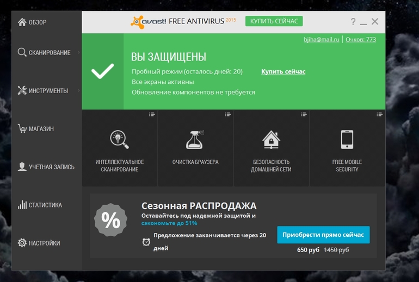Open the УЧЕТНАЯ ЗАПИСЬ section

46,167
